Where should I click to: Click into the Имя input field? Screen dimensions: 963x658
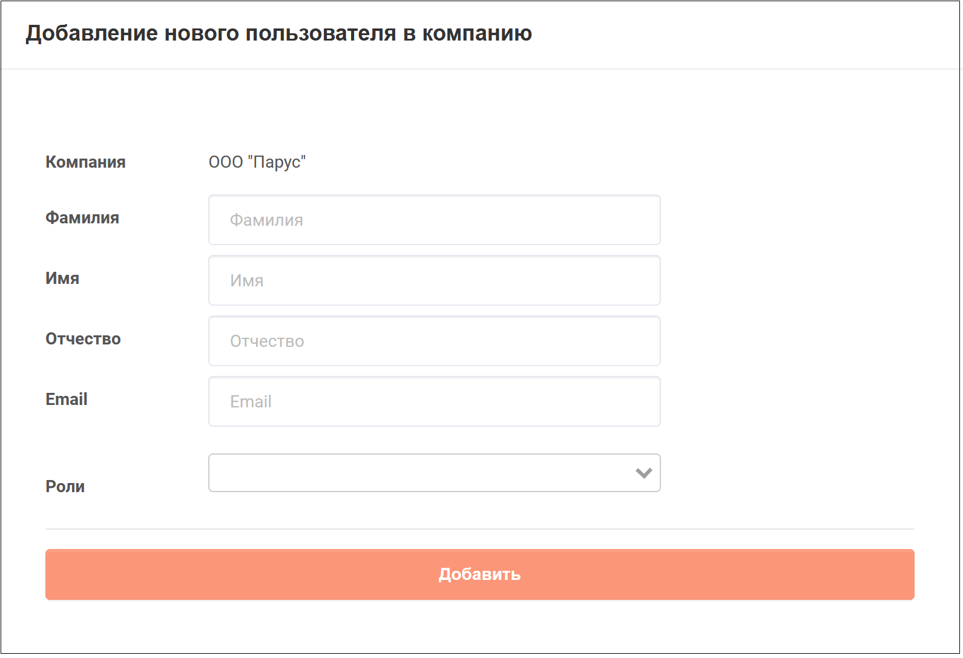(434, 280)
